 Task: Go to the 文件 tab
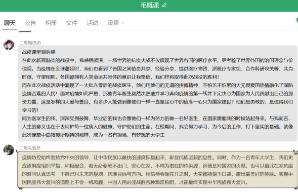72,23
